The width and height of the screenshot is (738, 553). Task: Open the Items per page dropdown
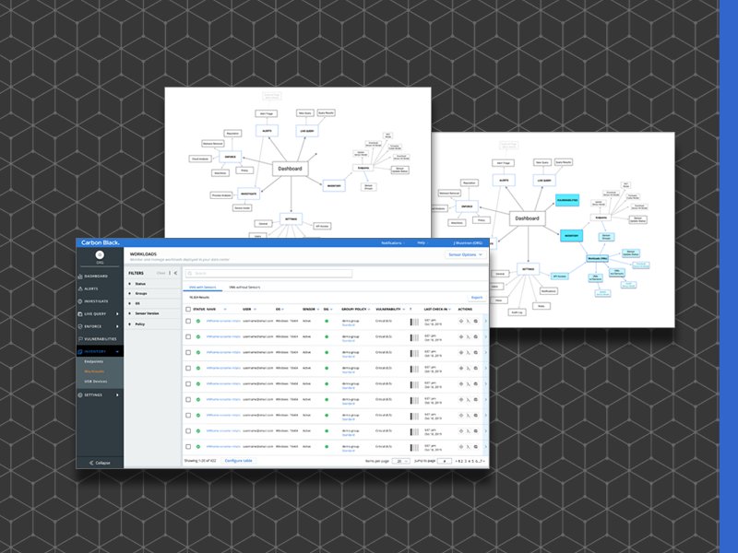coord(400,462)
